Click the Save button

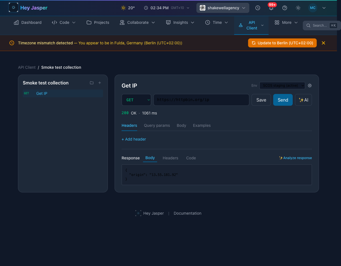(261, 100)
